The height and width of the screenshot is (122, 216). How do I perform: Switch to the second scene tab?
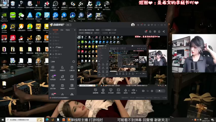coord(62,30)
